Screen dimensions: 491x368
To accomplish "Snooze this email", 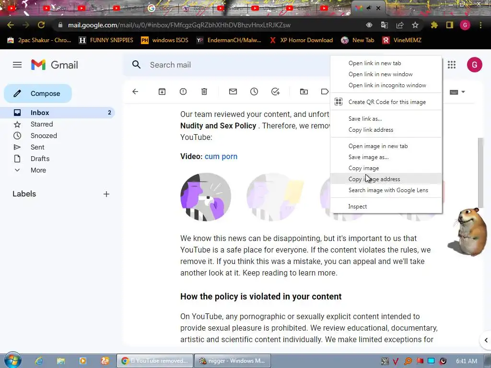I will [x=254, y=92].
